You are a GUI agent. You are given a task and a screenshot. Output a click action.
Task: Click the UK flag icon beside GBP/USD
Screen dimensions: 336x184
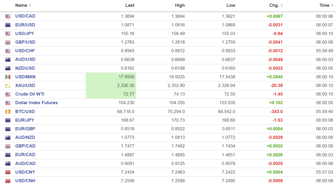coord(8,42)
